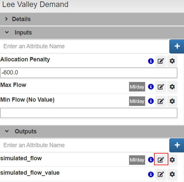Edit the Min Flow attribute

point(160,101)
